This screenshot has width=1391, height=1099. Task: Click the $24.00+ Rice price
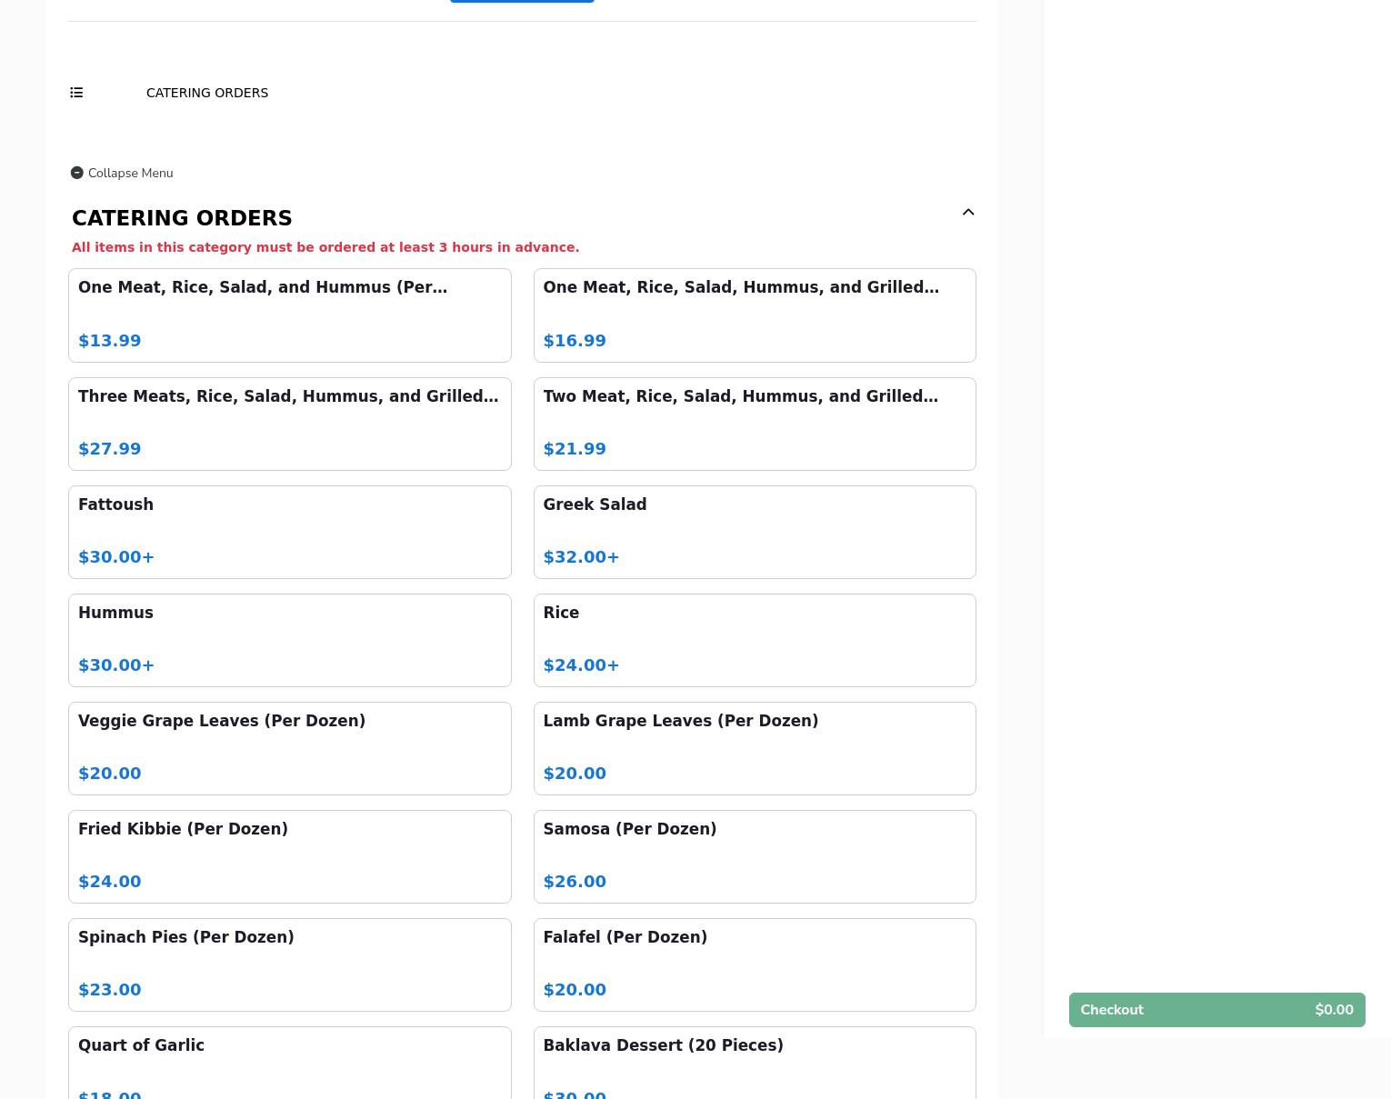pos(581,665)
